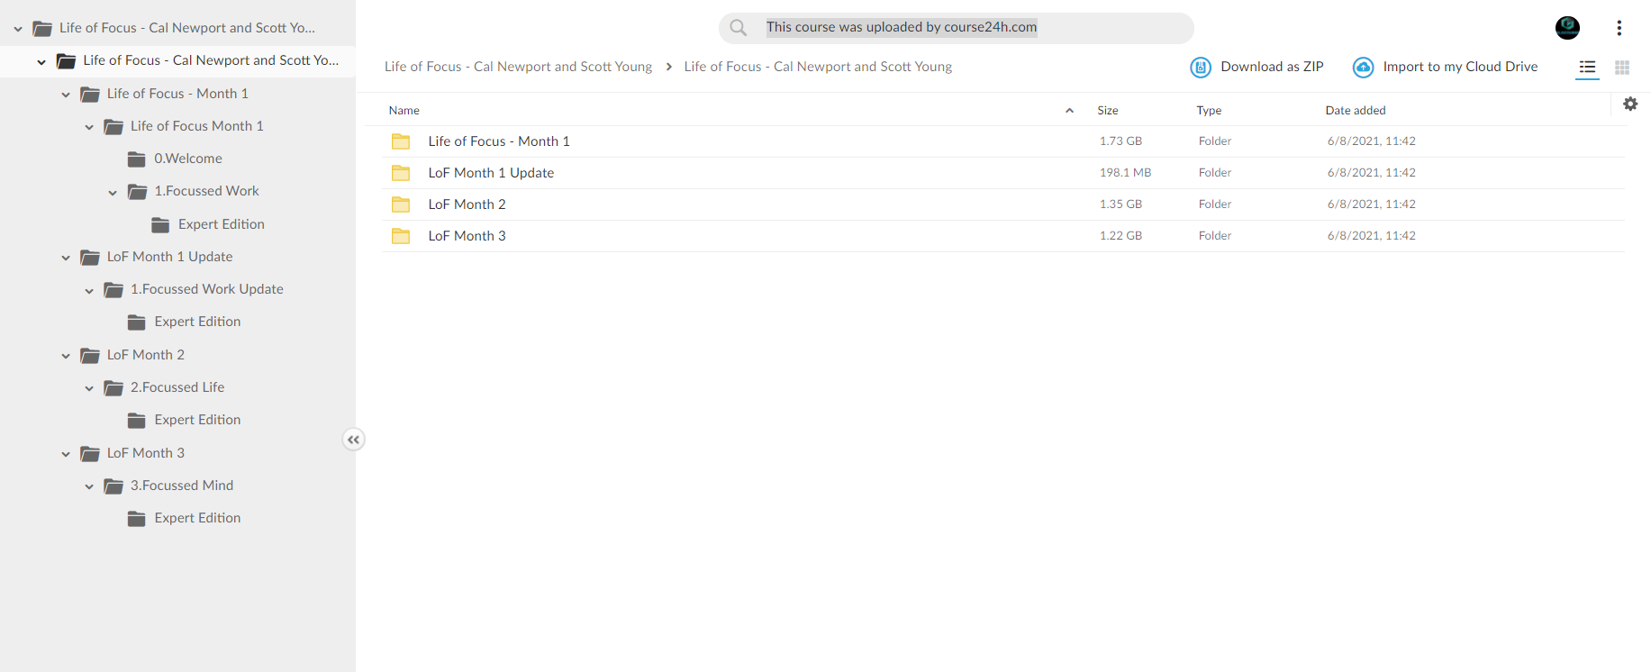
Task: Select 0.Welcome folder in tree
Action: (x=187, y=159)
